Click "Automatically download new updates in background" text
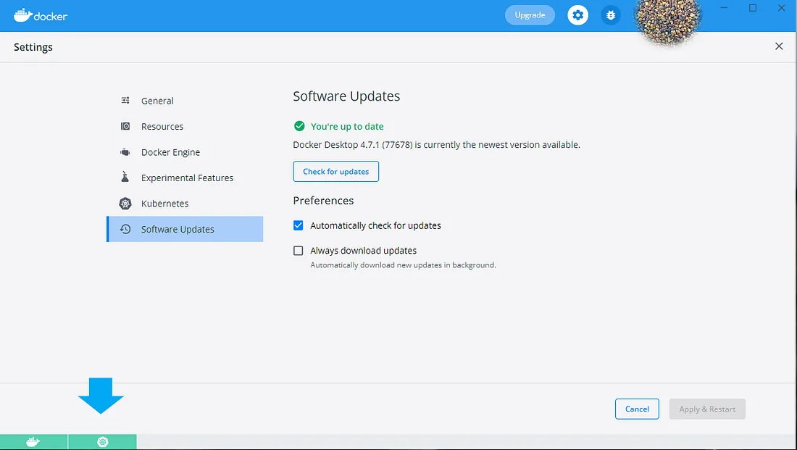The height and width of the screenshot is (450, 797). click(x=403, y=265)
